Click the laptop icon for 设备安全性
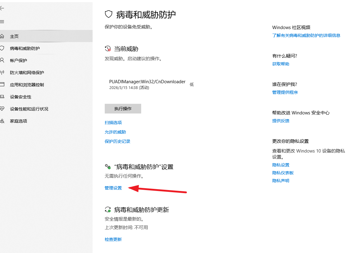Viewport: 354px width, 253px height. [2, 97]
